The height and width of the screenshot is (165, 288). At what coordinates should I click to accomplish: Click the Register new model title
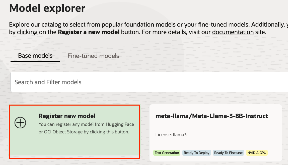(x=67, y=116)
